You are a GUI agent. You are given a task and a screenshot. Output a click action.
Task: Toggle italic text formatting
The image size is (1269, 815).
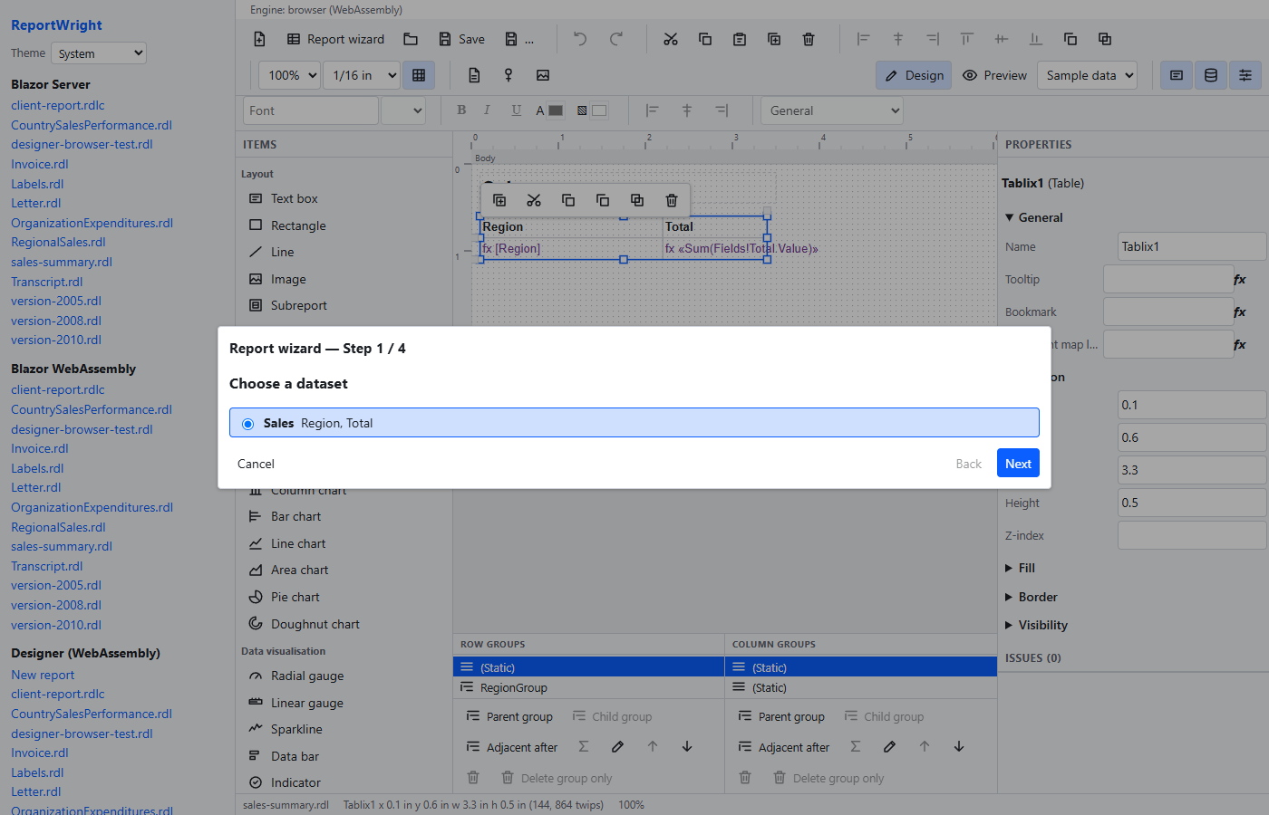(487, 110)
